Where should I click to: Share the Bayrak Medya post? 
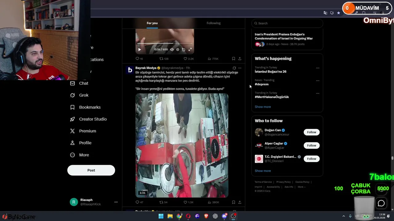point(240,202)
